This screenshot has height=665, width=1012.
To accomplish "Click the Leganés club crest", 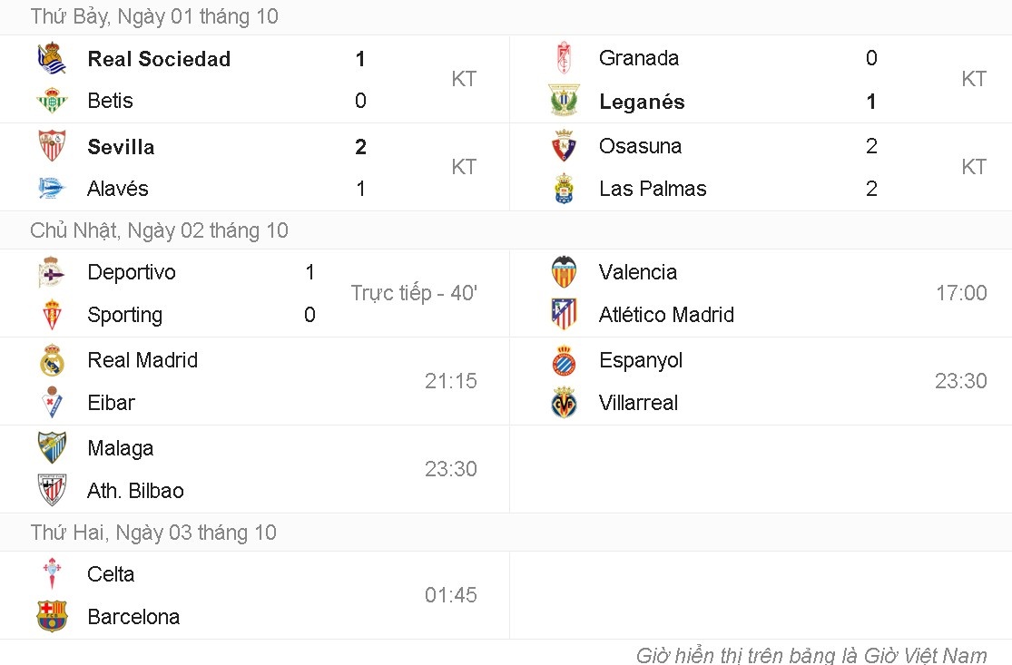I will [564, 101].
